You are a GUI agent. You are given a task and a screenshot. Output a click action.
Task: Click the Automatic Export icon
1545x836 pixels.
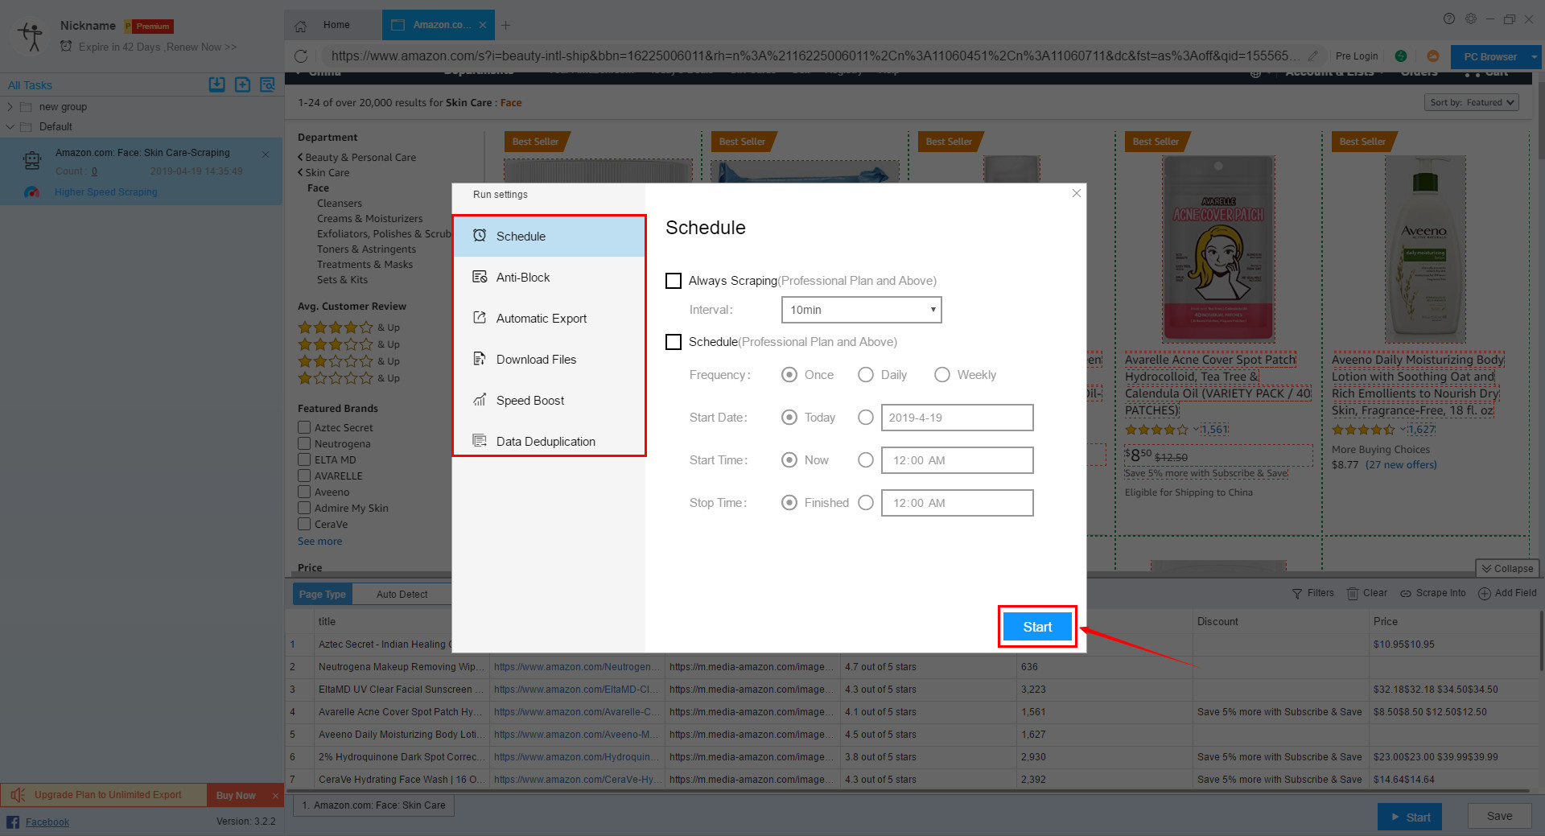point(480,318)
